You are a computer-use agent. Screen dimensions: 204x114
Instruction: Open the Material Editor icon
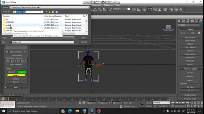point(165,9)
